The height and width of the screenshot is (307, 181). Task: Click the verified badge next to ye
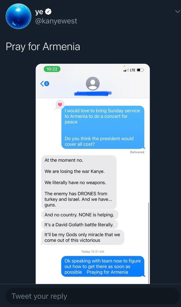(48, 12)
